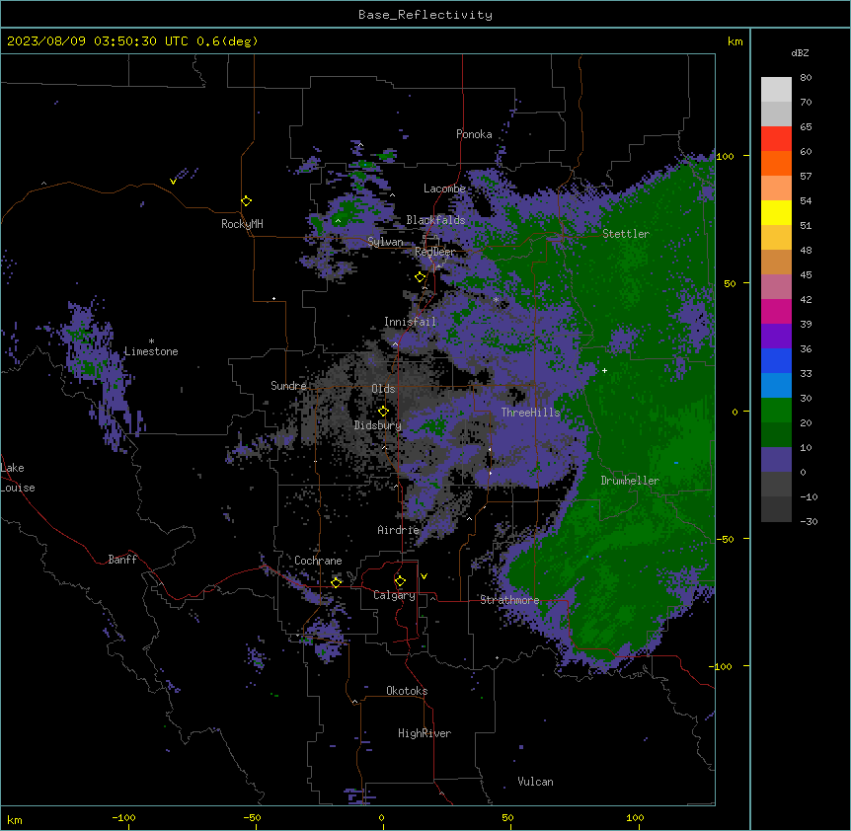Select the blue swatch between 36 and 33

[x=776, y=360]
